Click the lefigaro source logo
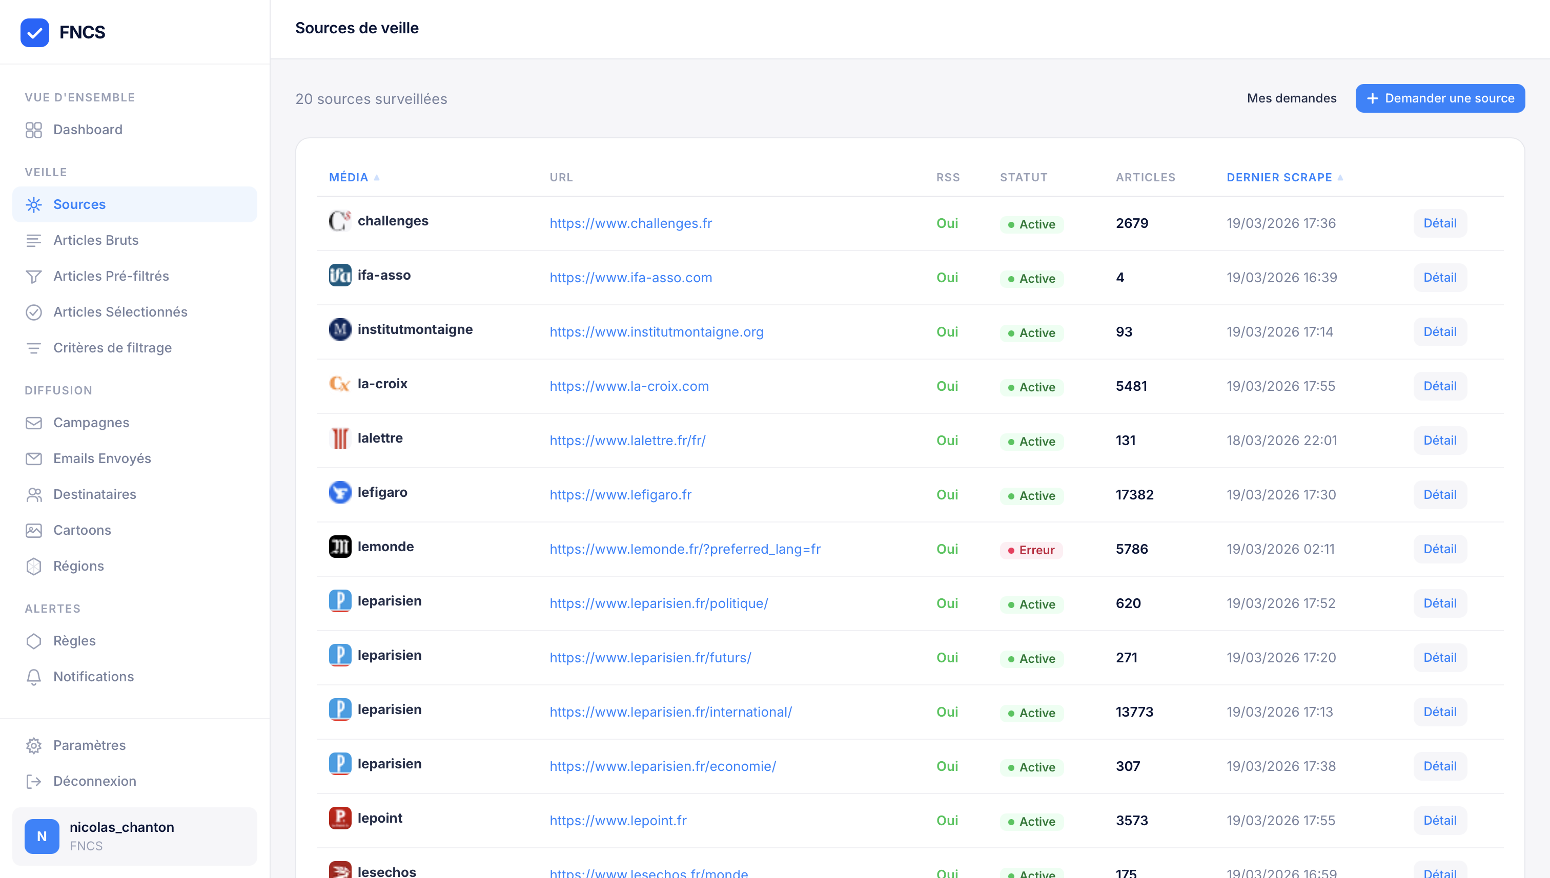The height and width of the screenshot is (878, 1550). click(340, 493)
